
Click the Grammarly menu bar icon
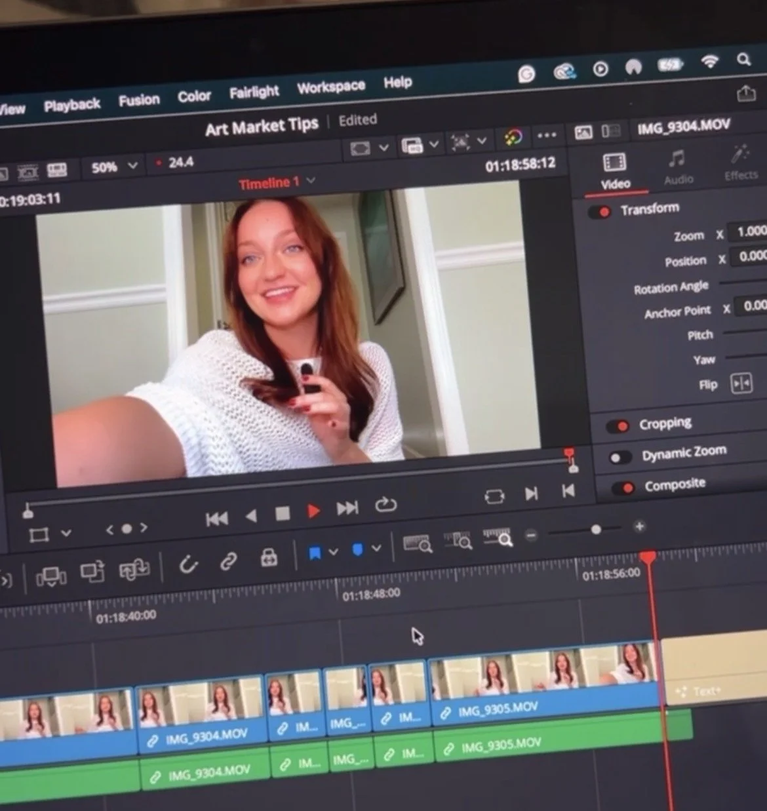coord(526,75)
